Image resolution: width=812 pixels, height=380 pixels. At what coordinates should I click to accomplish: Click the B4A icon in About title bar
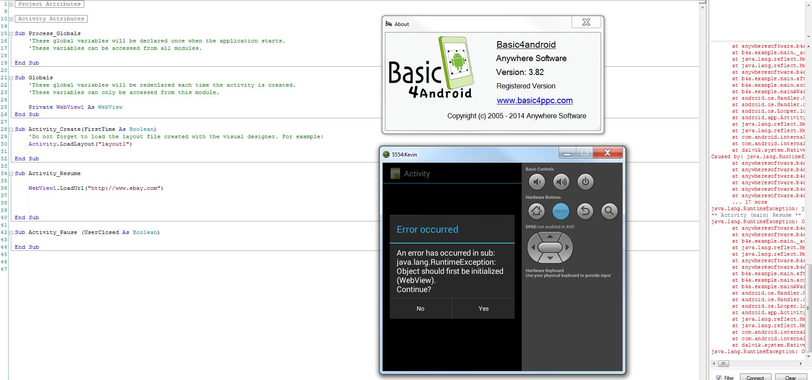click(x=389, y=24)
